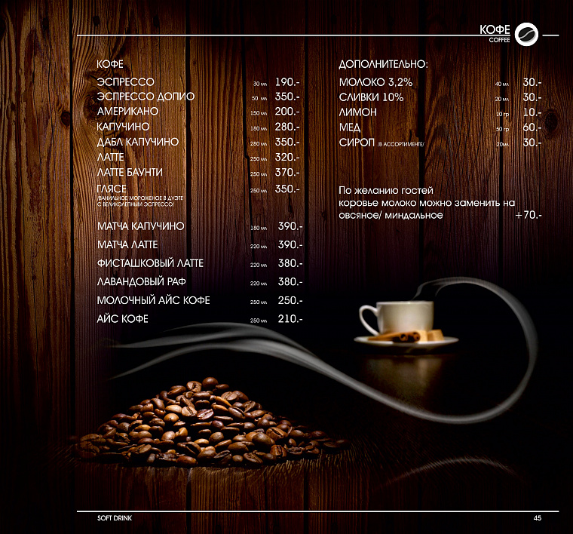Select the ЛАТТЕ 320 item name
Image resolution: width=573 pixels, height=534 pixels.
click(110, 157)
